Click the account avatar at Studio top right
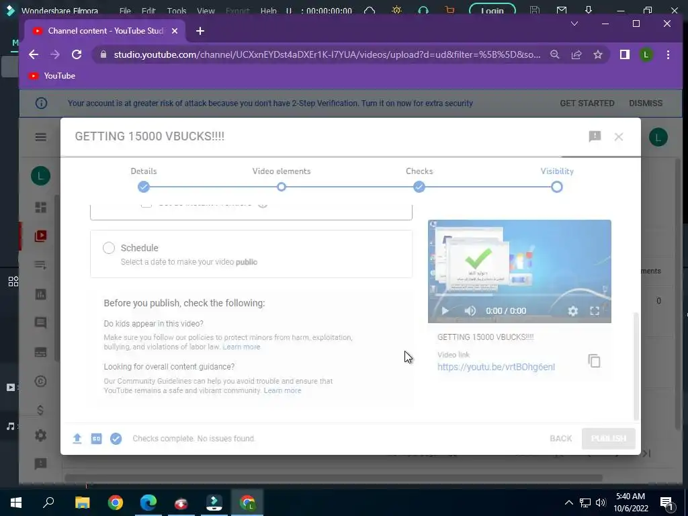Image resolution: width=688 pixels, height=516 pixels. (658, 137)
